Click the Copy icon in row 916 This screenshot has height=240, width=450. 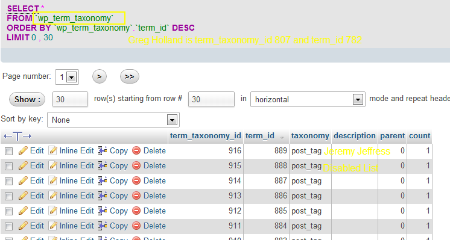(x=103, y=150)
